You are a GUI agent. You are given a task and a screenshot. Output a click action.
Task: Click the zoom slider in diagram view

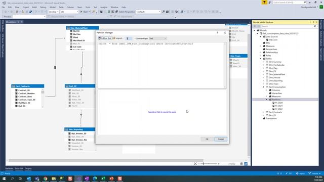pos(209,164)
